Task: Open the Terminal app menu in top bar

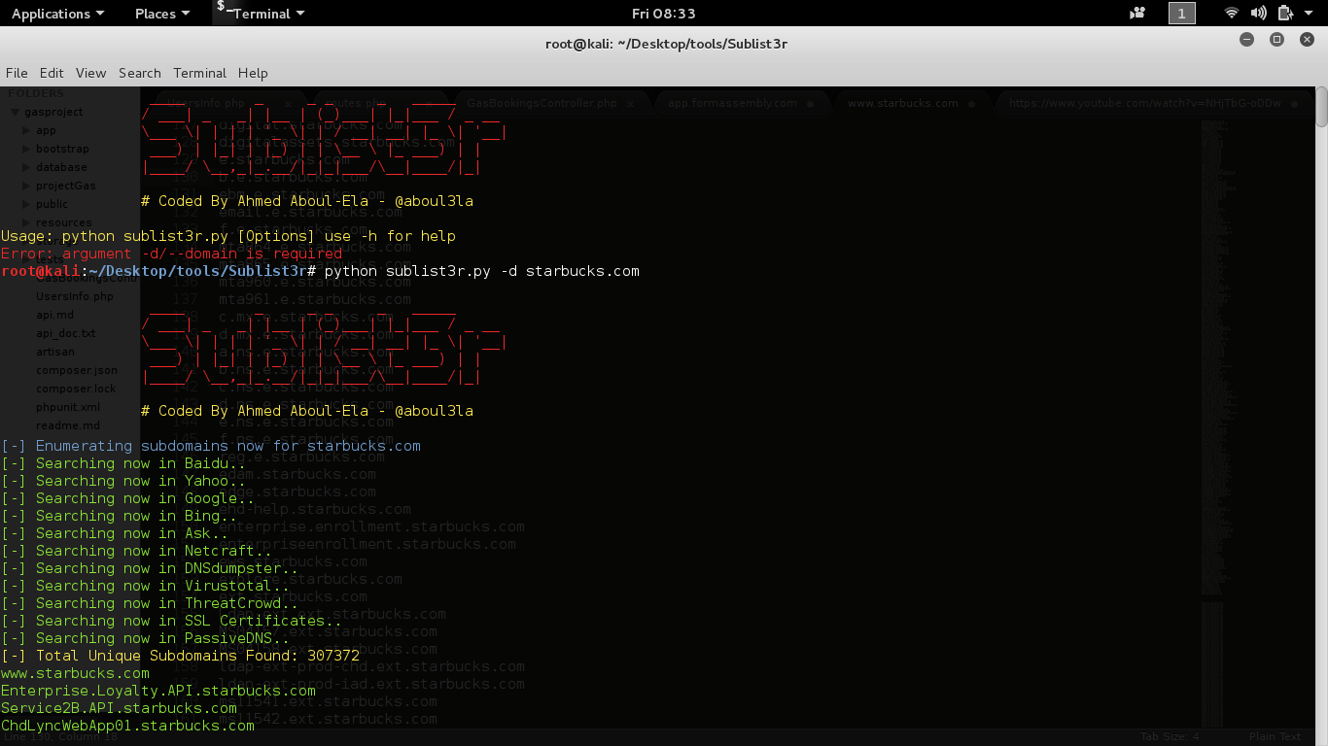Action: coord(261,14)
